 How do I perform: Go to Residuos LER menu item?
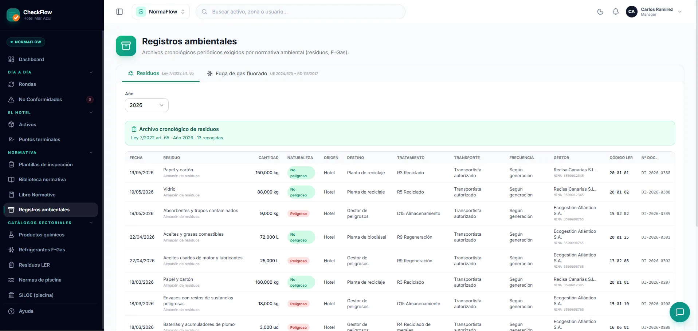point(51,265)
